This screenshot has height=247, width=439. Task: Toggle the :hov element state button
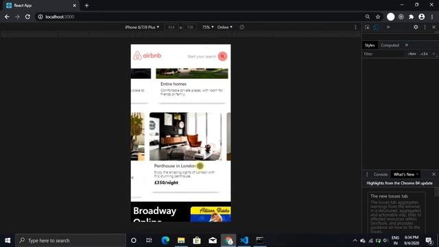412,54
